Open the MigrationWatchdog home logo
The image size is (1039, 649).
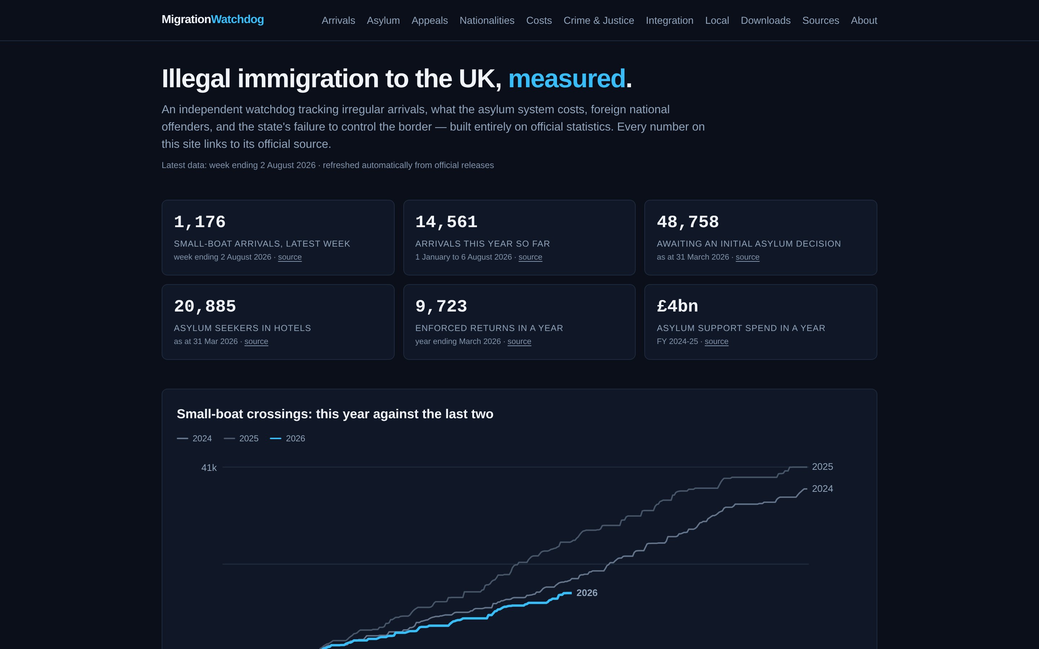click(212, 19)
